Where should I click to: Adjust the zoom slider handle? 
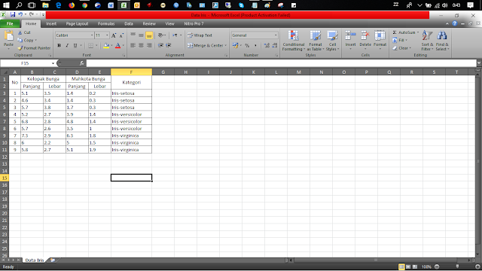pos(457,266)
